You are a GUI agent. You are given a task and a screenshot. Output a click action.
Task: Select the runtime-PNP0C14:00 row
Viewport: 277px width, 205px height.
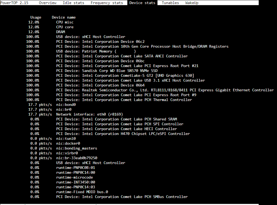[x=63, y=173]
